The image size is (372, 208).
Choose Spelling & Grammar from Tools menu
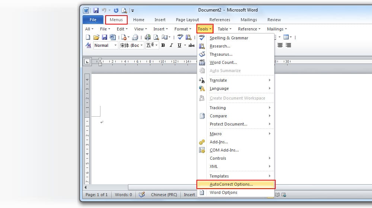click(235, 38)
